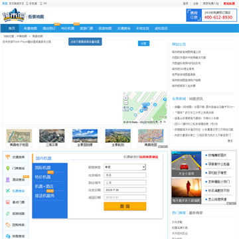Click the red ticket icon for 景点门票
This screenshot has height=239, width=239.
[8, 202]
